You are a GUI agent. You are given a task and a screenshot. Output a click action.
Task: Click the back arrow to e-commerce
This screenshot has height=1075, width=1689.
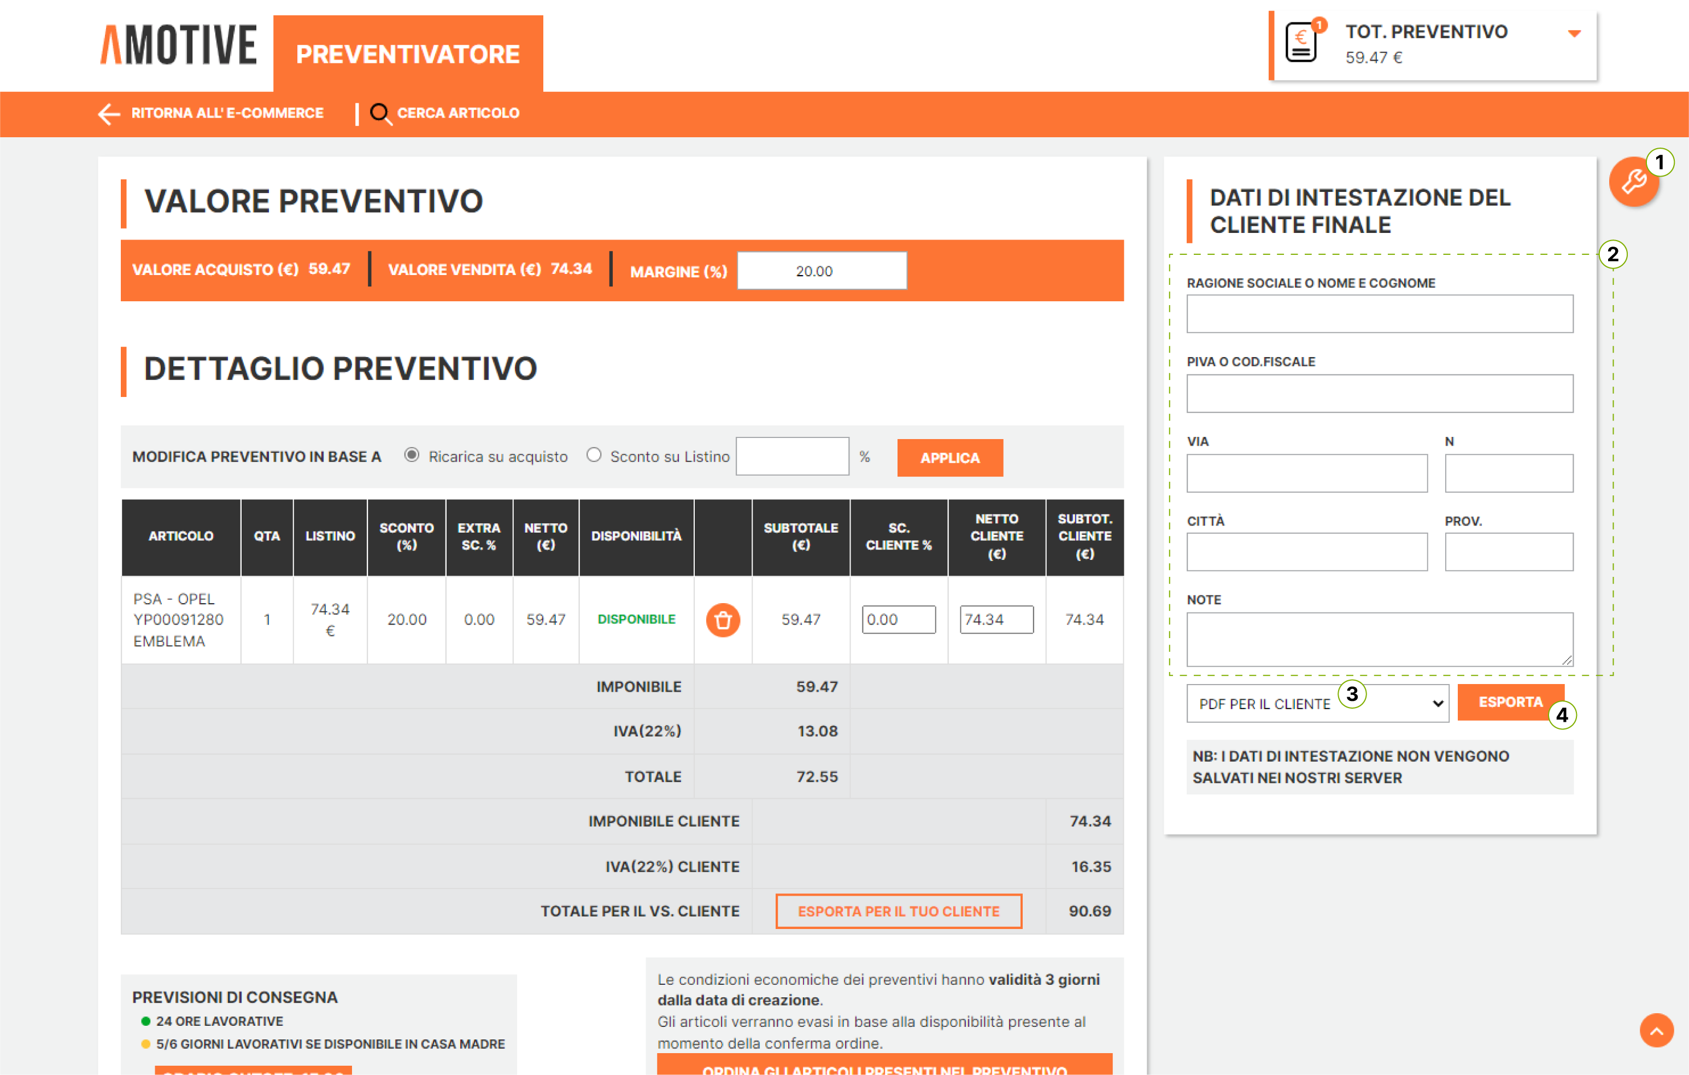pos(109,114)
